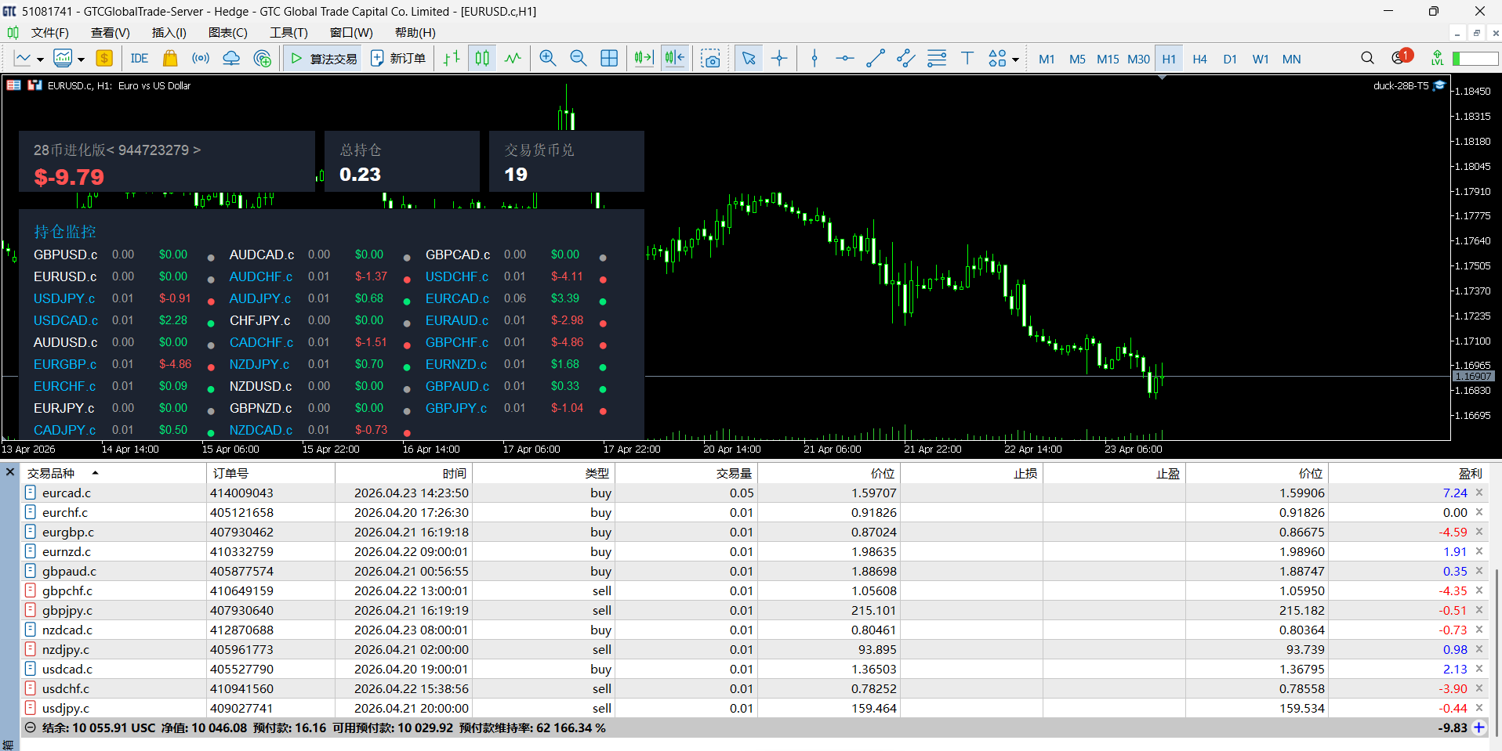Expand the indicators list dropdown arrow
Image resolution: width=1502 pixels, height=751 pixels.
pos(81,60)
